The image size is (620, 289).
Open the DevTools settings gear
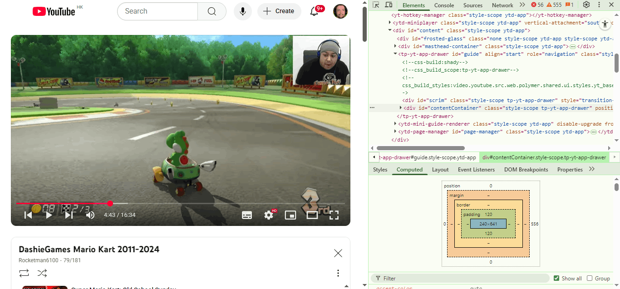[586, 5]
